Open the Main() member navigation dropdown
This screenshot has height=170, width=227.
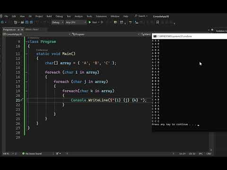[147, 34]
